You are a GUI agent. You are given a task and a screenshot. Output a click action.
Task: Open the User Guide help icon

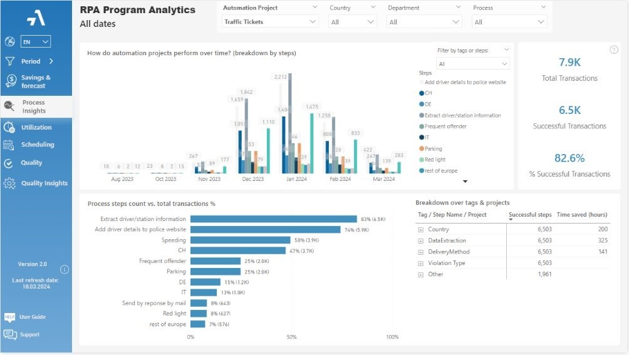[x=9, y=317]
